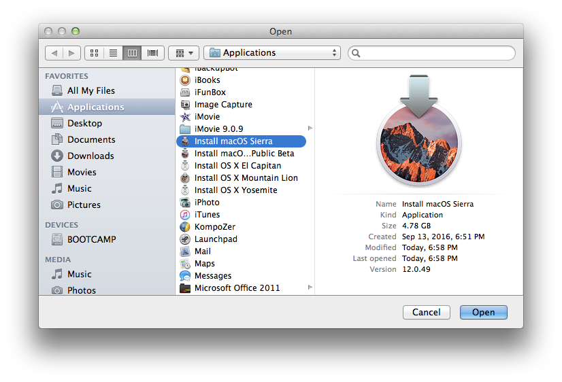Click the Launchpad rocket icon
Viewport: 562px width, 382px height.
(x=185, y=239)
